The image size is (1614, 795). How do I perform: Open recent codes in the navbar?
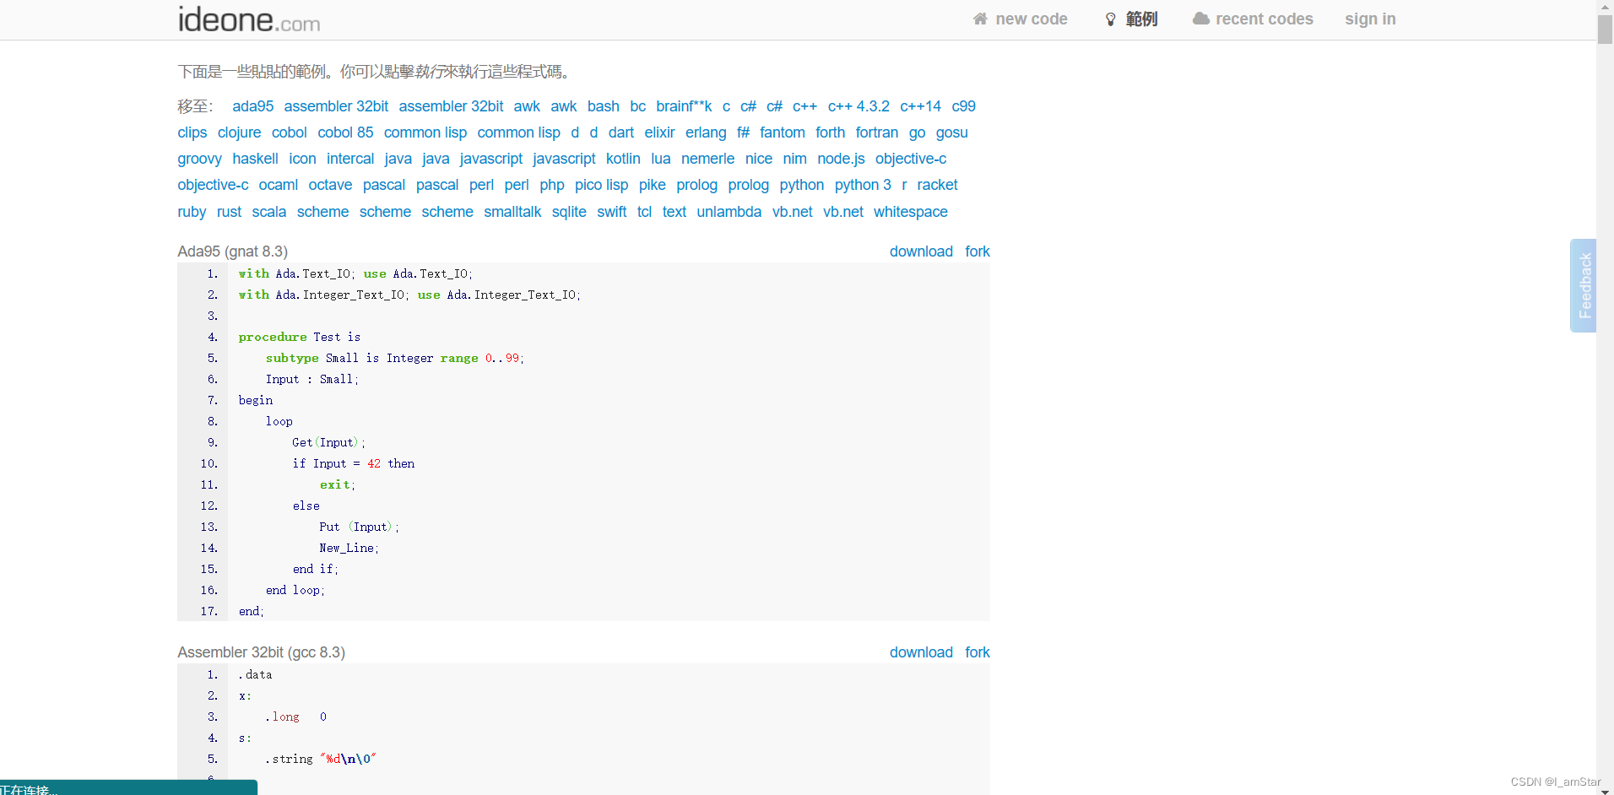(x=1265, y=19)
